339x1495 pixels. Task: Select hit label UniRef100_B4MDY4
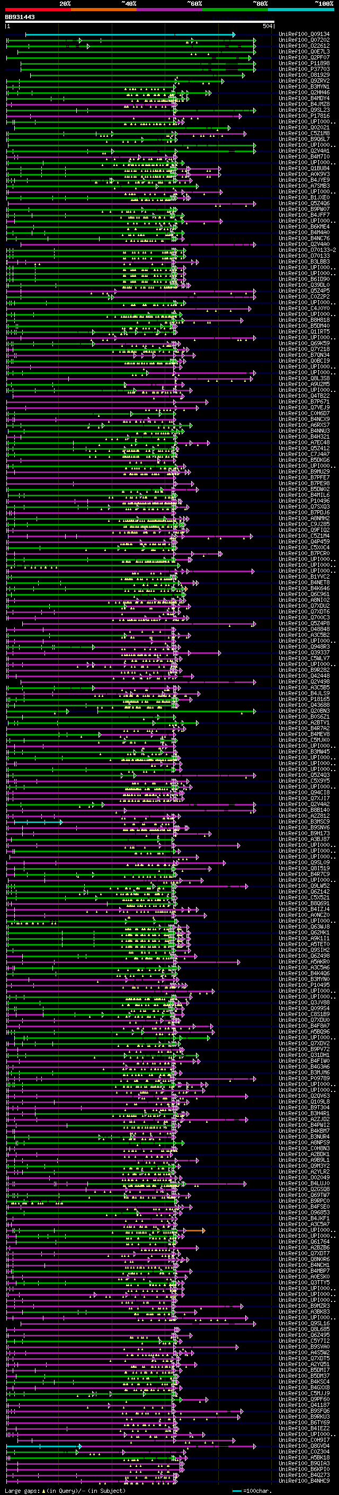[x=304, y=98]
